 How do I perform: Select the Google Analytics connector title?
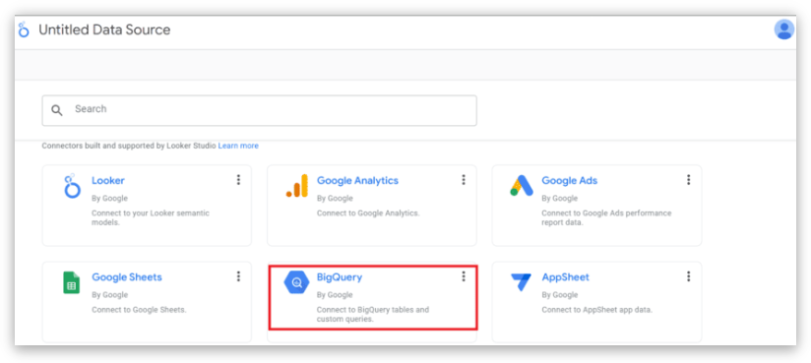pyautogui.click(x=357, y=180)
